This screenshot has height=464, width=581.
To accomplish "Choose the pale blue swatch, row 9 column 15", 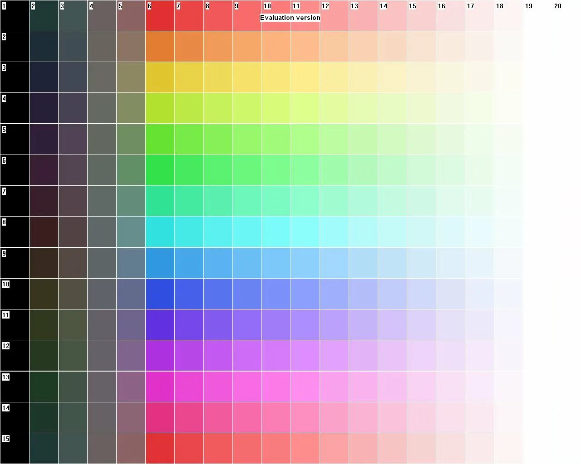I will tap(421, 263).
